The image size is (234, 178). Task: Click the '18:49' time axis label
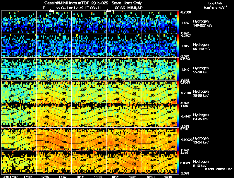pos(168,177)
